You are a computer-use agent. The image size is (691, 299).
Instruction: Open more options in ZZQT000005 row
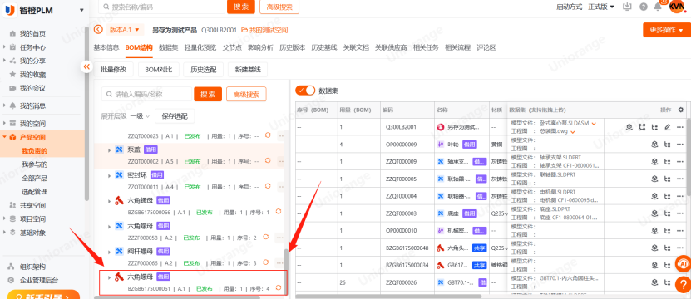point(680,179)
